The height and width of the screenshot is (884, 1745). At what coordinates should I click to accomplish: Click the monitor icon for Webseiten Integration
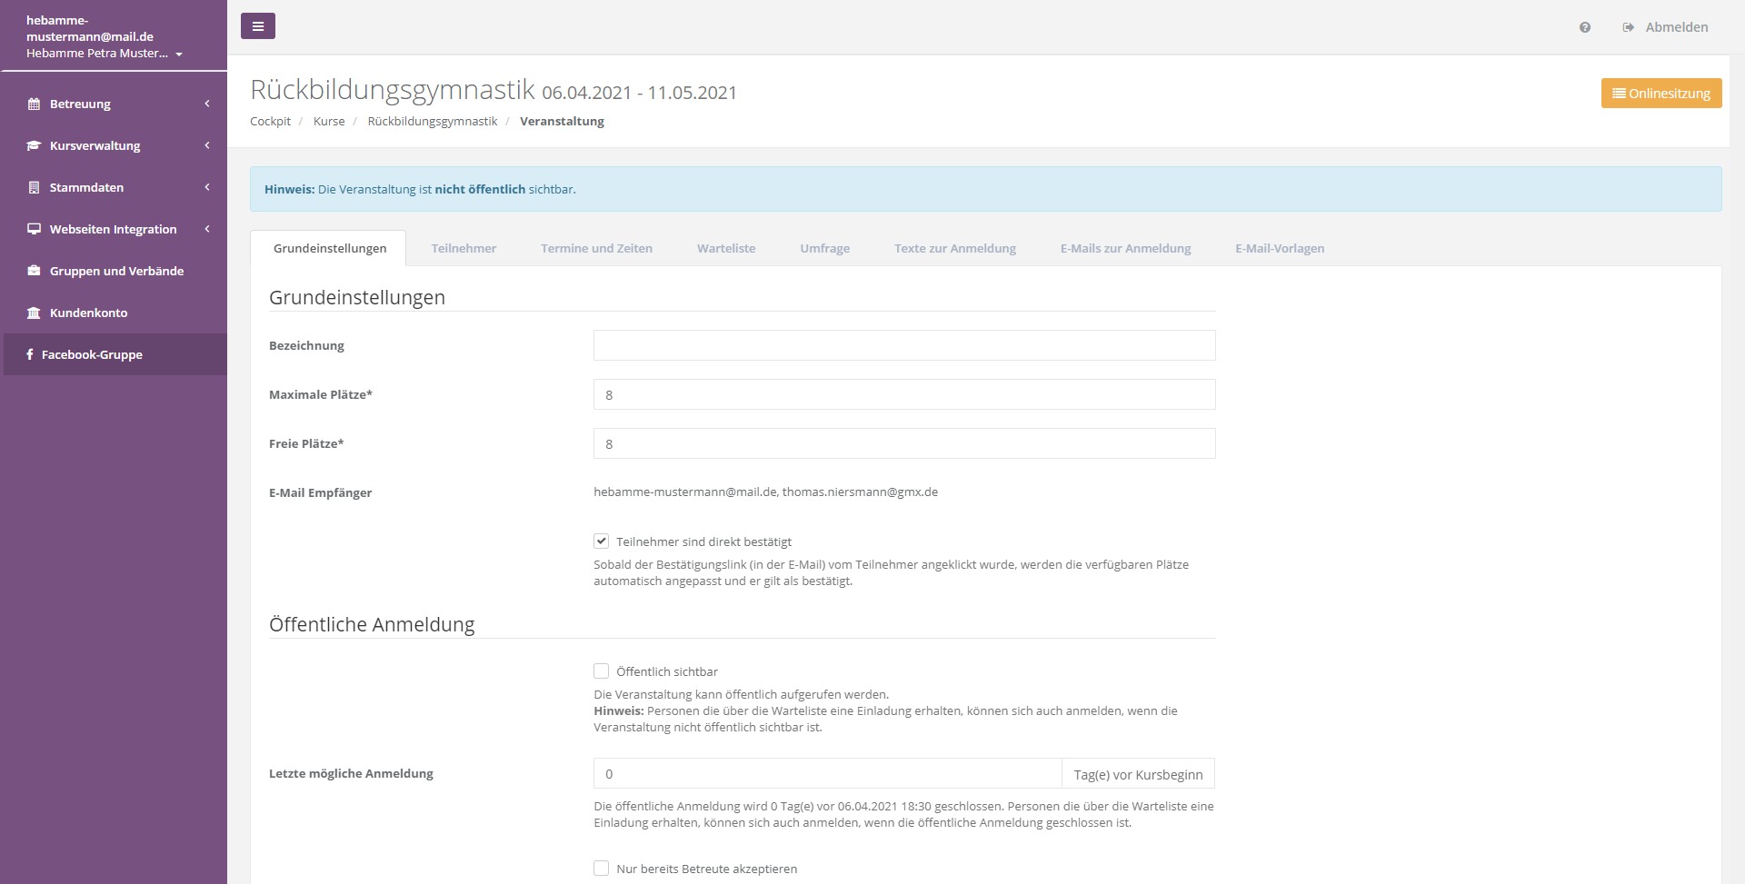34,229
